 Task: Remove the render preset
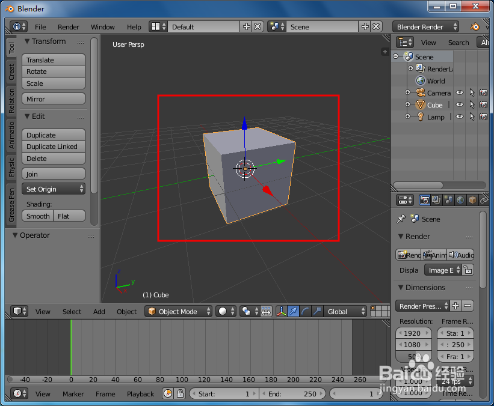[468, 306]
